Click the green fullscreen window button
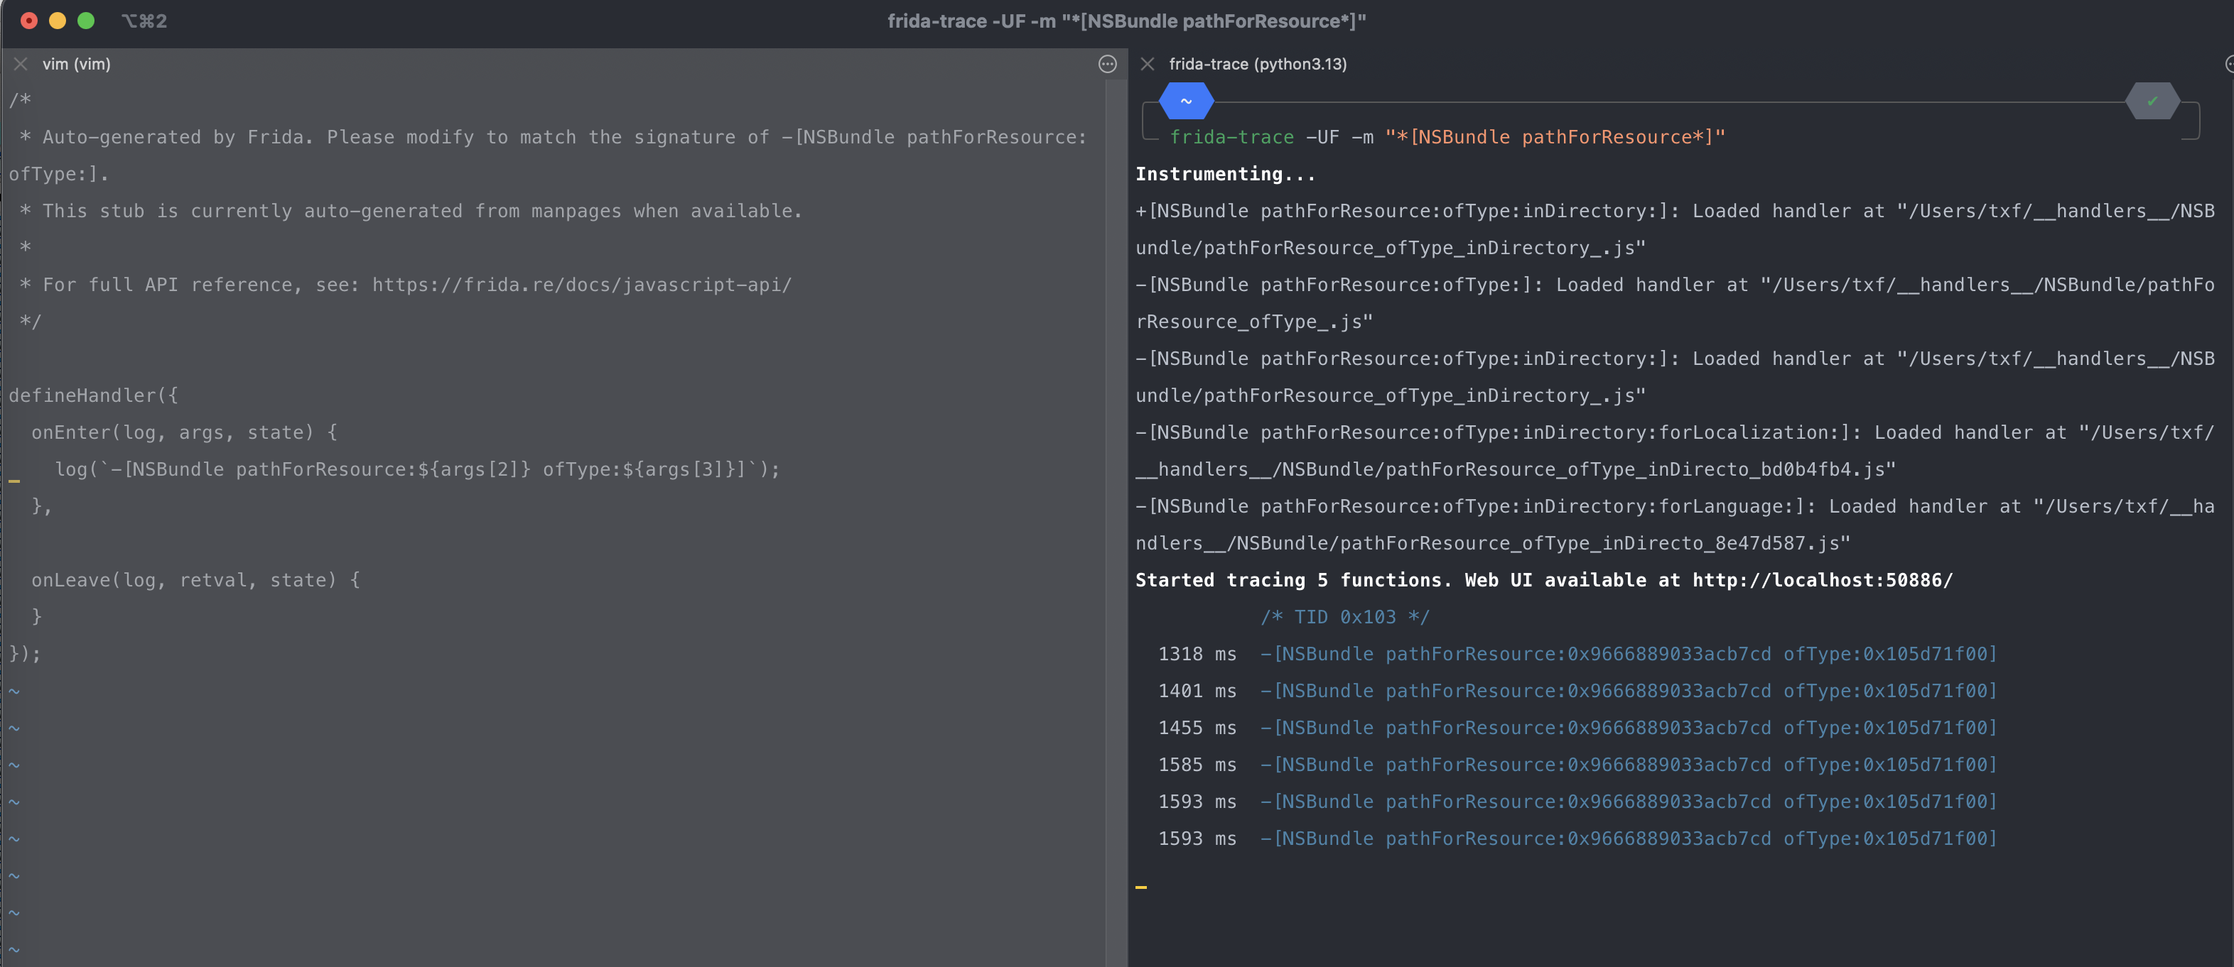The height and width of the screenshot is (967, 2234). click(86, 21)
